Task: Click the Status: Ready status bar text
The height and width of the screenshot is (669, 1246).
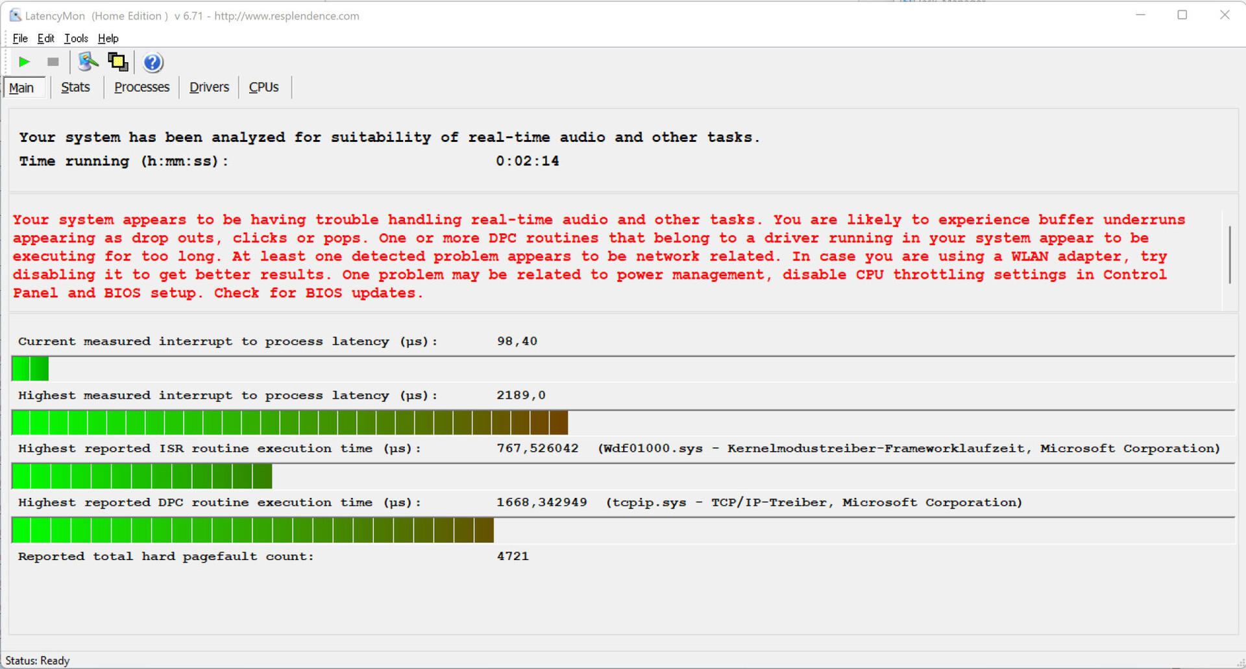Action: click(x=37, y=661)
